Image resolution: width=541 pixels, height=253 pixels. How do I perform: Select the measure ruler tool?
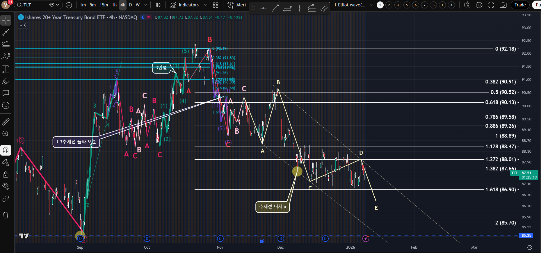click(6, 122)
